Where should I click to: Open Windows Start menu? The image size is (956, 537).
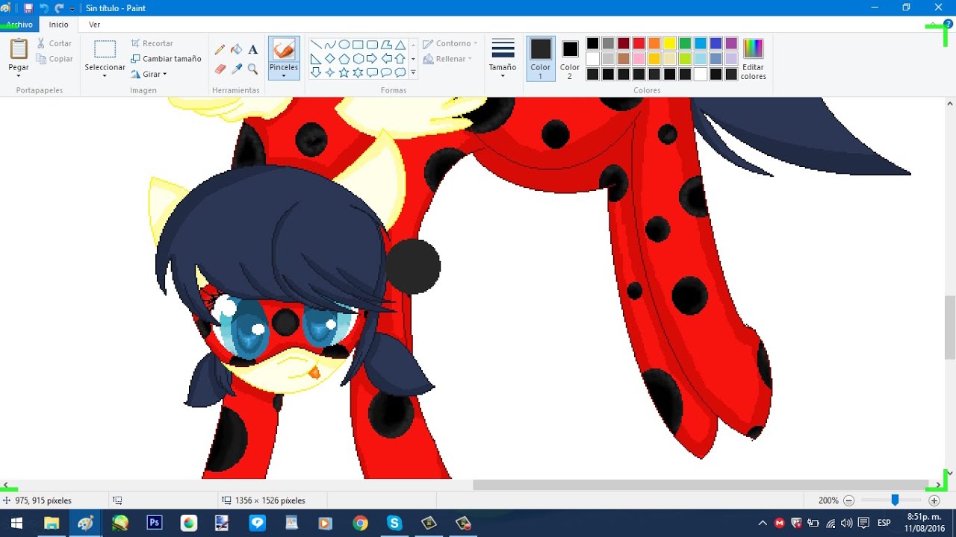tap(16, 523)
